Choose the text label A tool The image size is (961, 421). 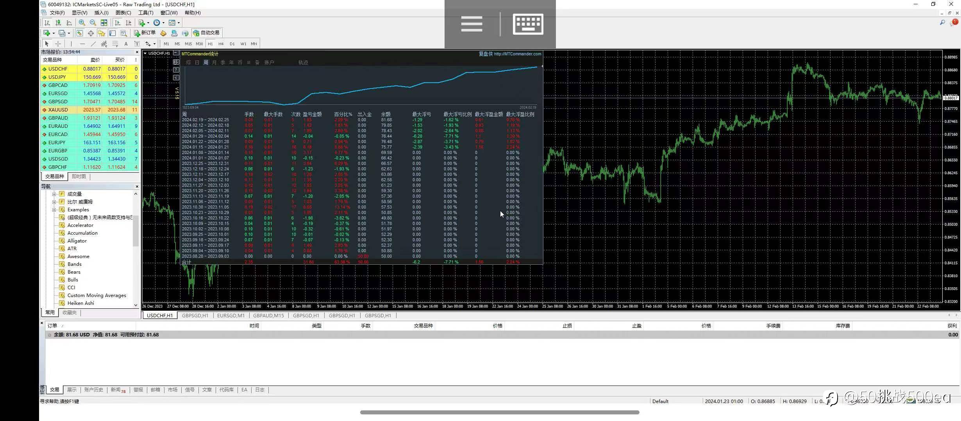click(x=126, y=44)
